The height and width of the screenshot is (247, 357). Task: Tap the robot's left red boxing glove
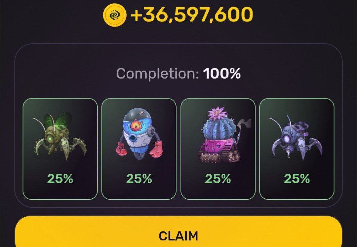(122, 148)
